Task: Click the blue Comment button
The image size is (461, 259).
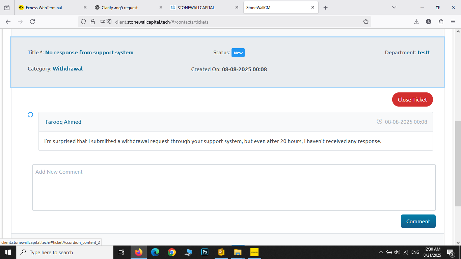Action: [418, 221]
